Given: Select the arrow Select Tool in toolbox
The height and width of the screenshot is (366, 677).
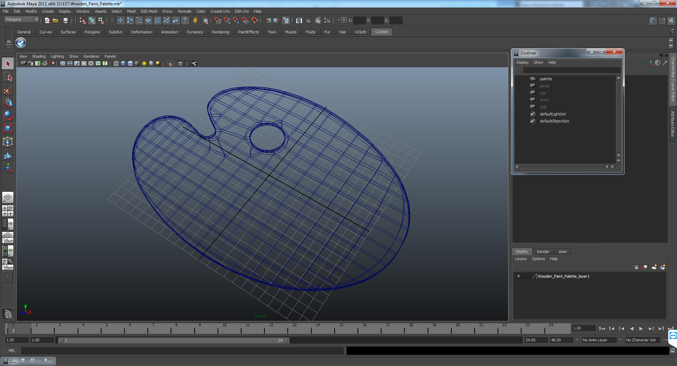Looking at the screenshot, I should (x=8, y=64).
